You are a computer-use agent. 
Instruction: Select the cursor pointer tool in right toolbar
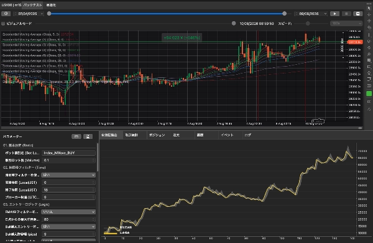[369, 8]
